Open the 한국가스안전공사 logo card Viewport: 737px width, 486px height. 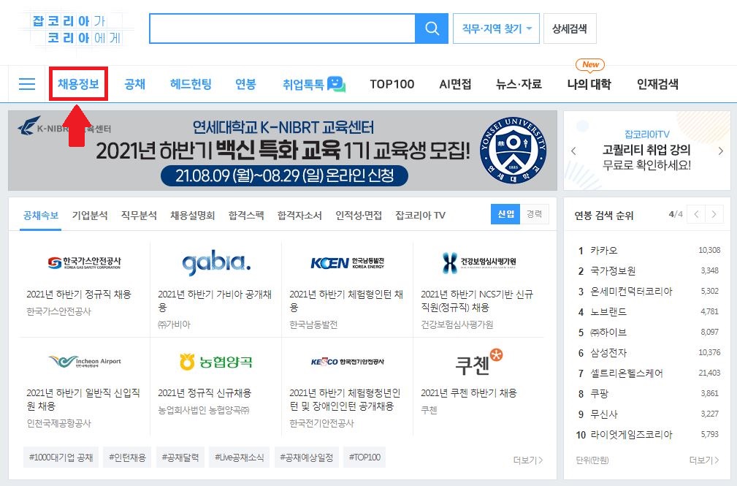coord(84,262)
